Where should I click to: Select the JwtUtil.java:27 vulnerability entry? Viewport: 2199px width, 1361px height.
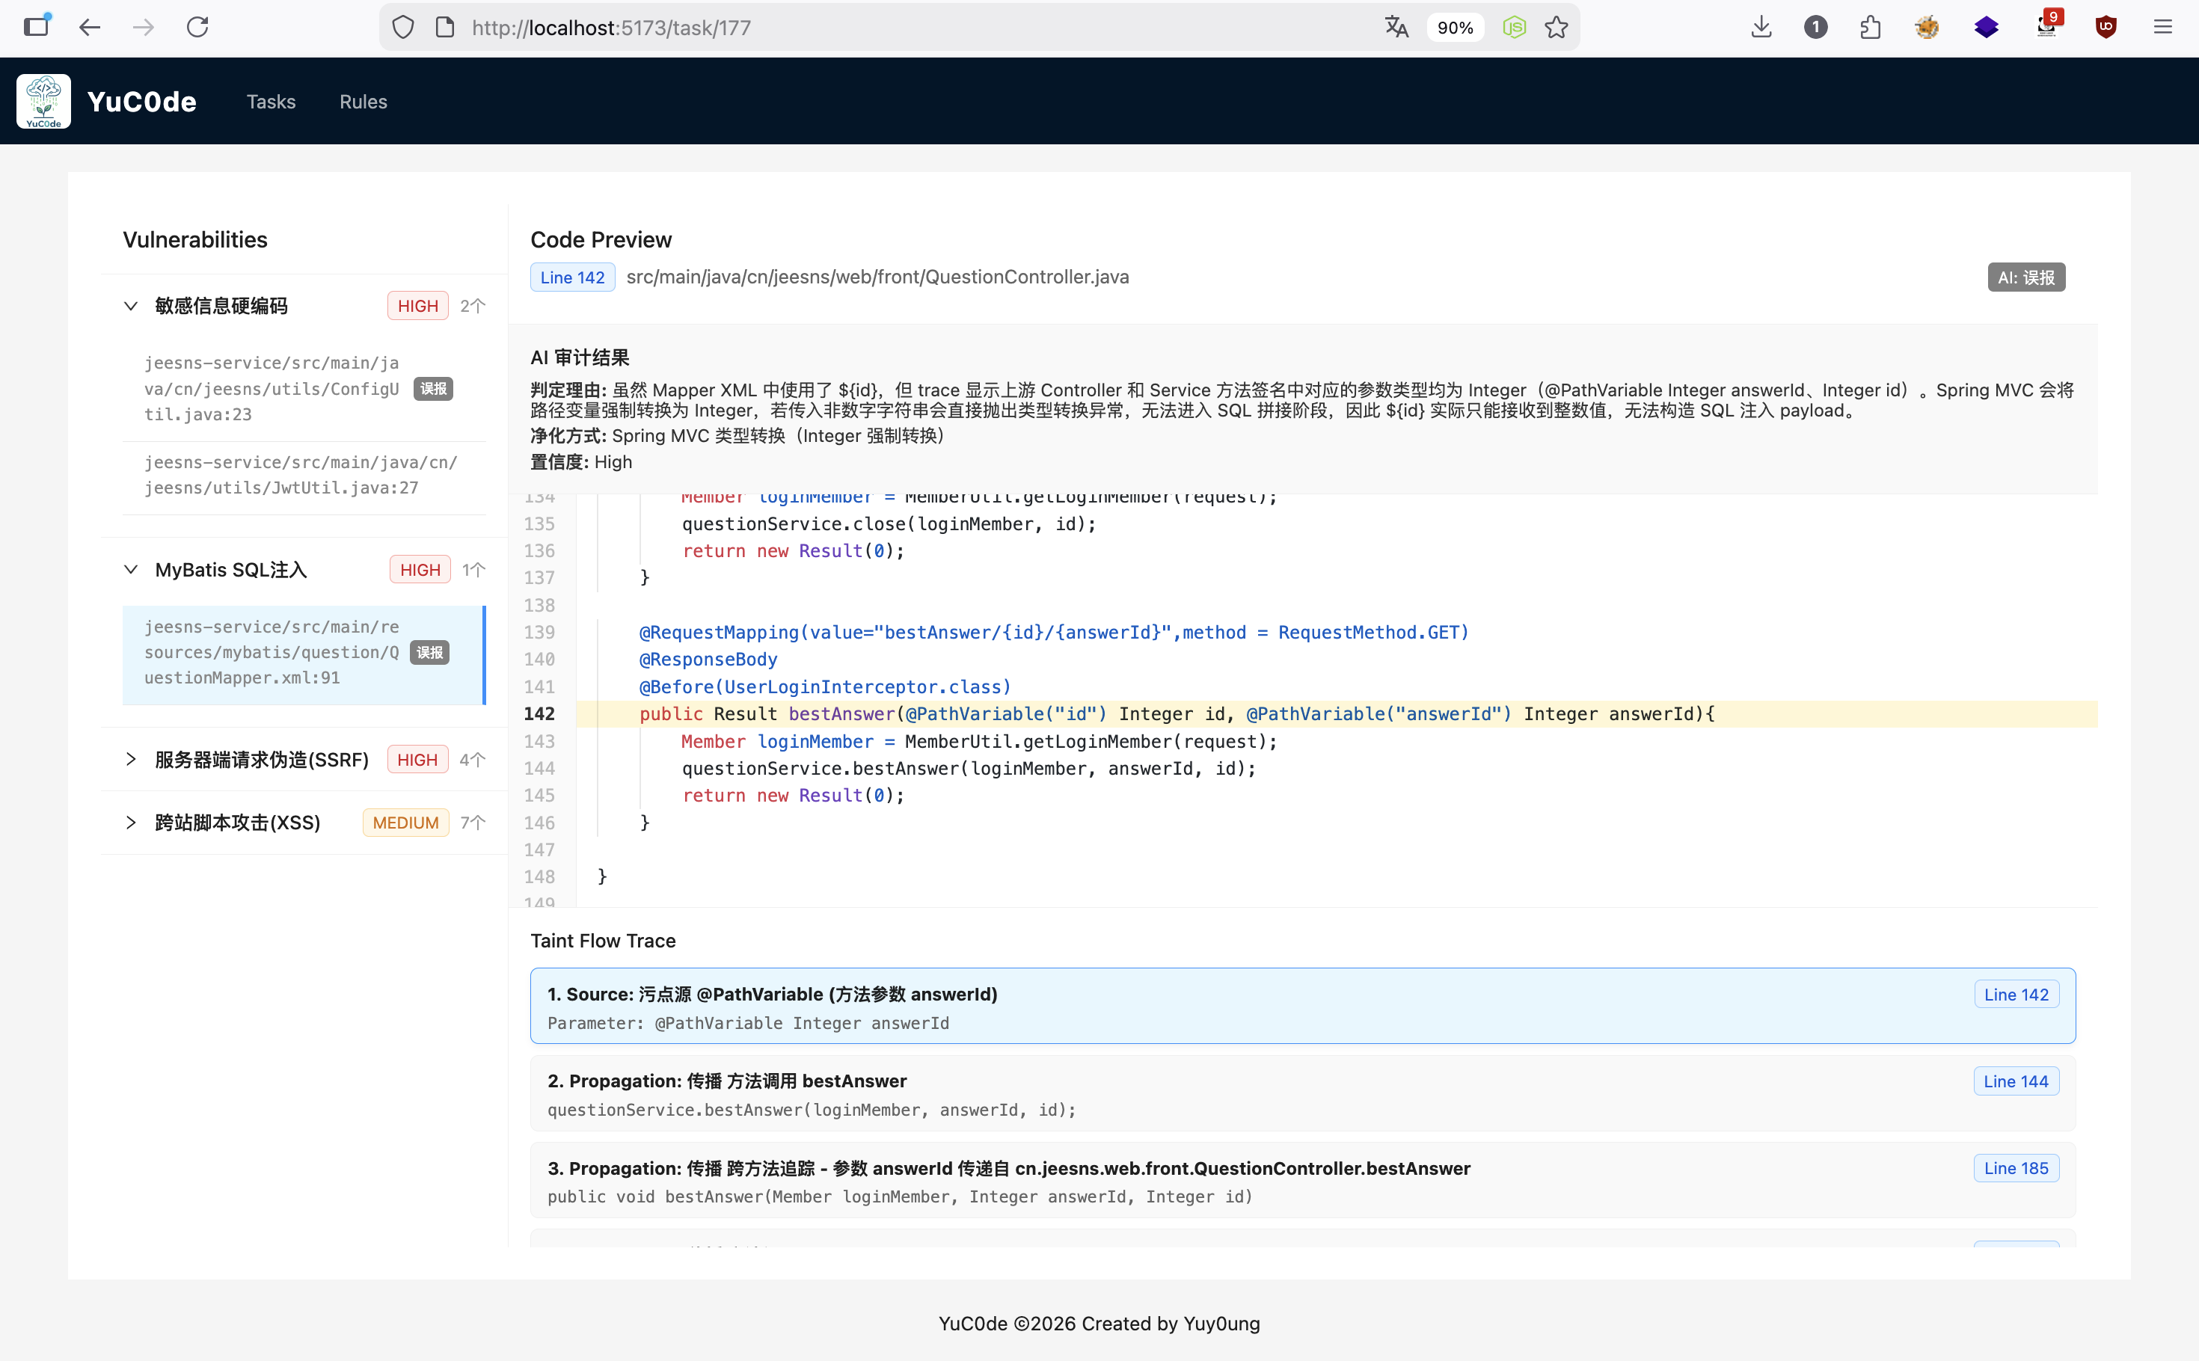(301, 474)
